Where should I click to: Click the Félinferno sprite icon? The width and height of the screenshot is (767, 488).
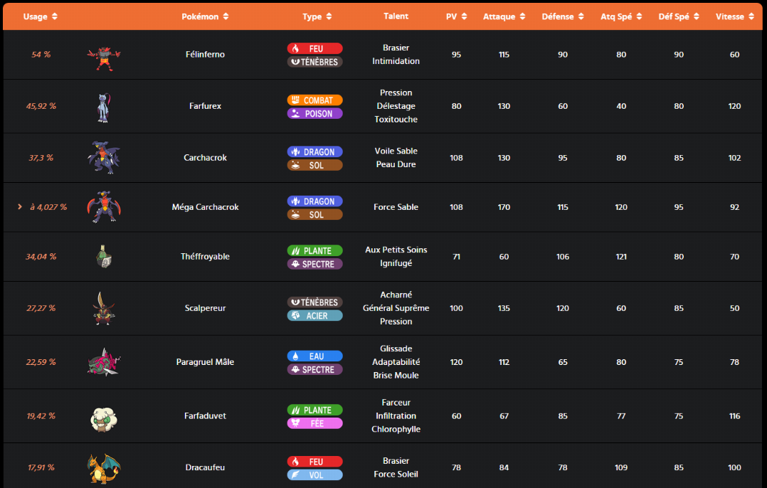click(x=104, y=55)
